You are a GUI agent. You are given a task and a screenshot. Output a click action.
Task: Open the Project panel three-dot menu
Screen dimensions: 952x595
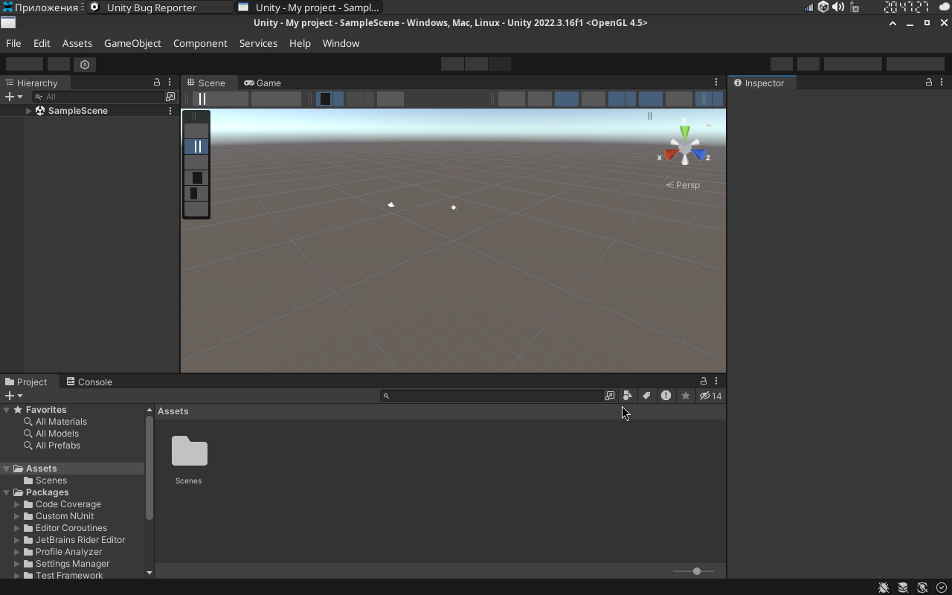pyautogui.click(x=716, y=382)
